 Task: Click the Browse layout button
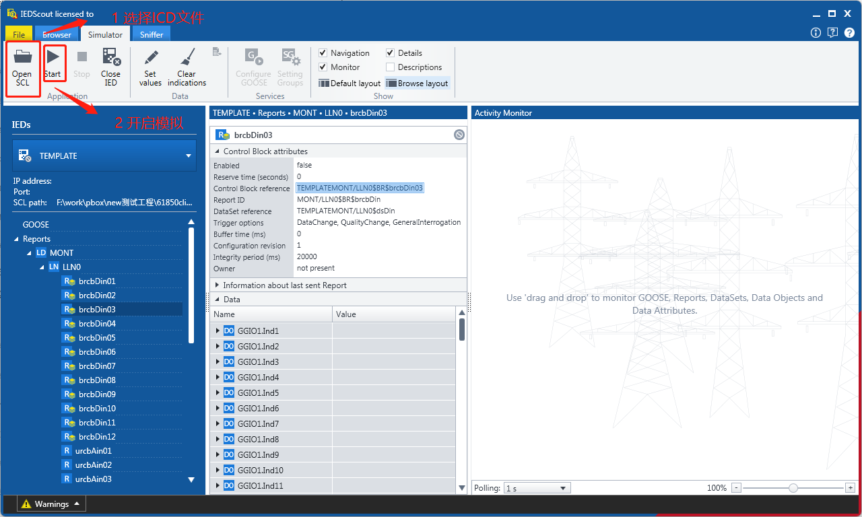(x=417, y=83)
